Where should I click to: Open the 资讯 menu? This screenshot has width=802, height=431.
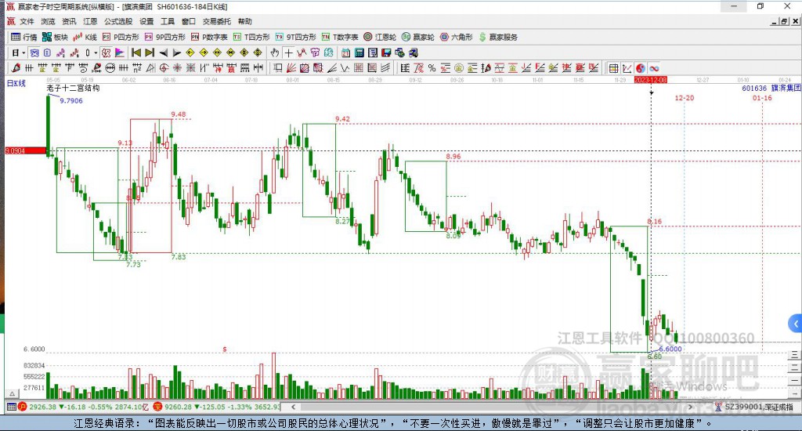[x=69, y=21]
